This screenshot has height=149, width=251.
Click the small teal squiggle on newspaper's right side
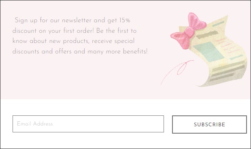point(236,57)
